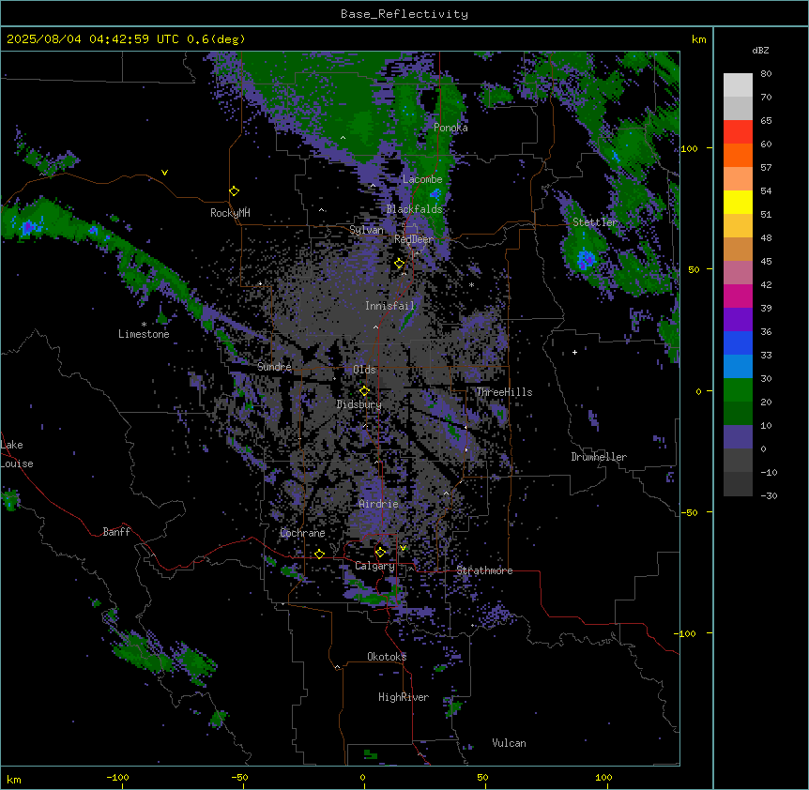Click the Ponoka label on map
809x790 pixels.
[x=450, y=128]
